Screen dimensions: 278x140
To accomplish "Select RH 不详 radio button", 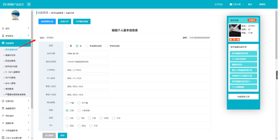I will click(91, 126).
